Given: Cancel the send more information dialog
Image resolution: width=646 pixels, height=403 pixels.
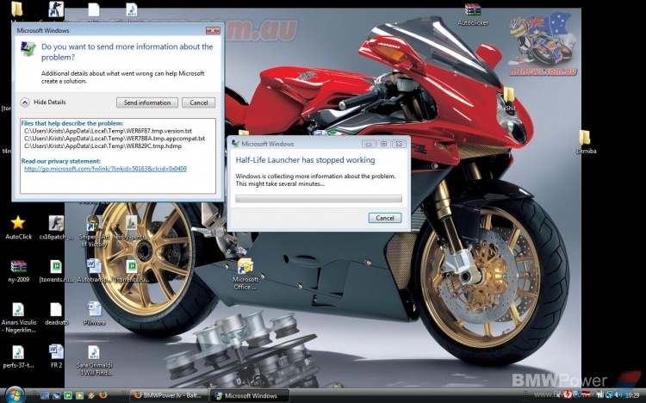Looking at the screenshot, I should (199, 102).
